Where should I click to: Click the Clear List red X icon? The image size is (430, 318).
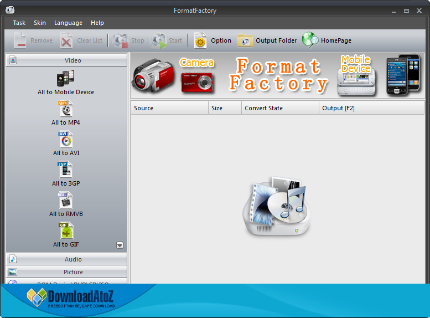(x=66, y=40)
